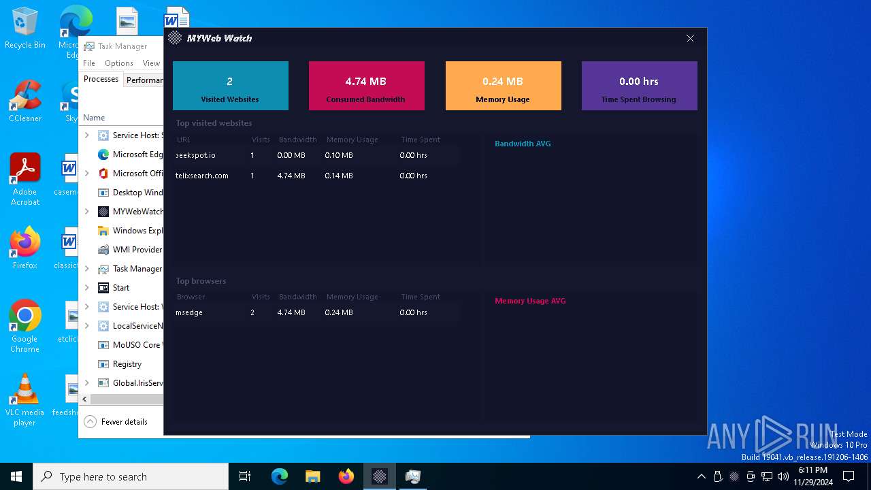
Task: Launch Firefox from the desktop icon
Action: pyautogui.click(x=24, y=248)
